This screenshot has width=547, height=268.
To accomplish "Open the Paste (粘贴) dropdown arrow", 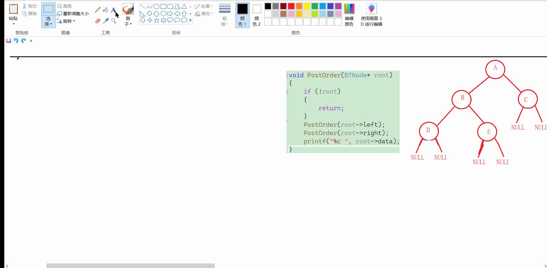I will pos(13,24).
